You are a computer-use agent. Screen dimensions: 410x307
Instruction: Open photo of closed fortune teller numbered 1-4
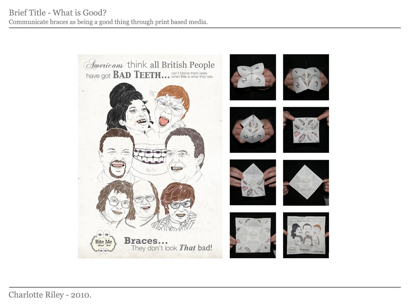[253, 77]
